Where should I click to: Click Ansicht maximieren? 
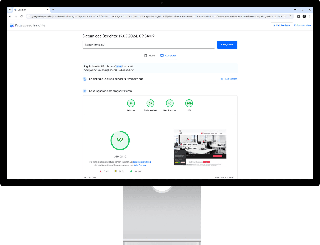pos(225,177)
